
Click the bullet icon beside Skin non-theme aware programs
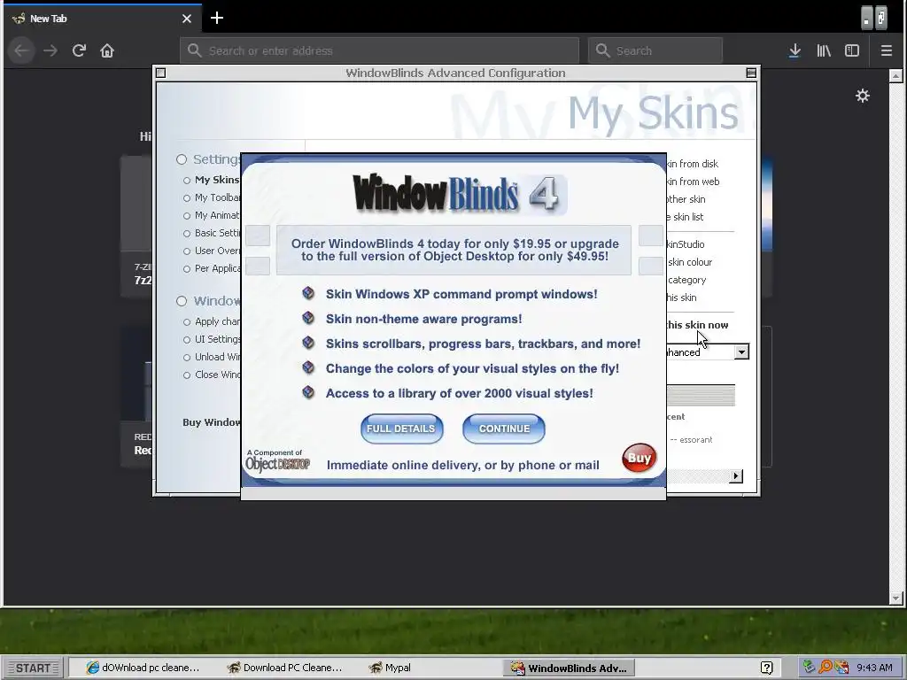pyautogui.click(x=308, y=318)
